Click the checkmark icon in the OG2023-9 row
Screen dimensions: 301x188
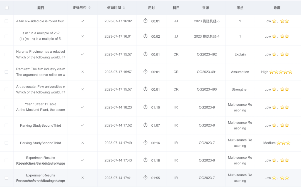[82, 107]
